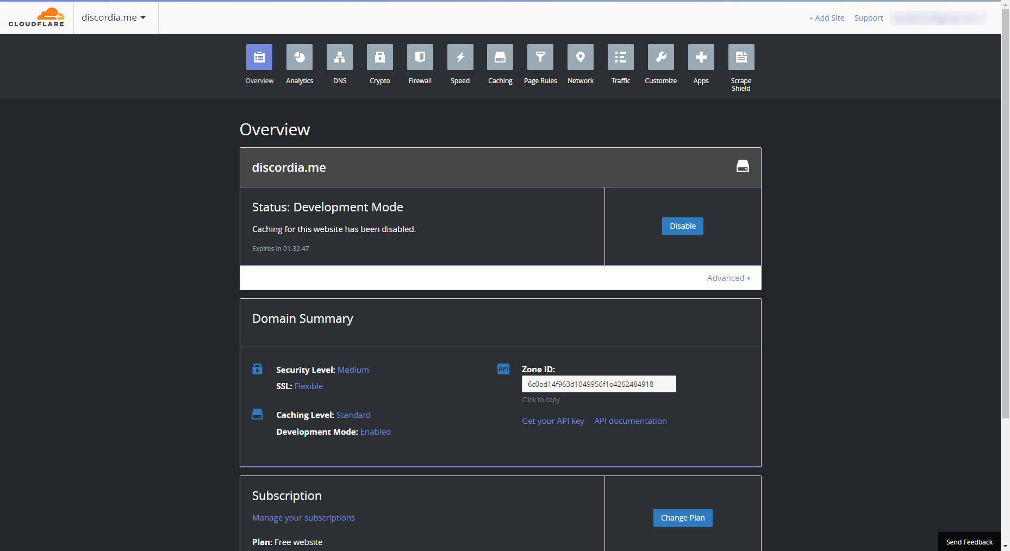Open the Scrape Shield document icon
The height and width of the screenshot is (551, 1010).
click(741, 57)
